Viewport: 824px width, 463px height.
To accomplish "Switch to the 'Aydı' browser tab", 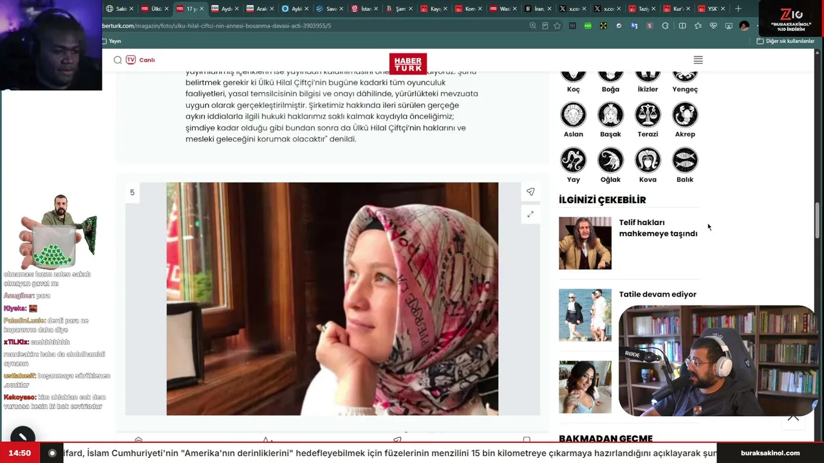I will pos(225,9).
